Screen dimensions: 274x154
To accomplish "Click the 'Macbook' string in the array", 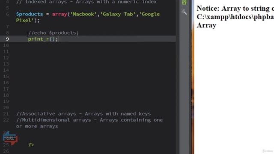I will (83, 14).
